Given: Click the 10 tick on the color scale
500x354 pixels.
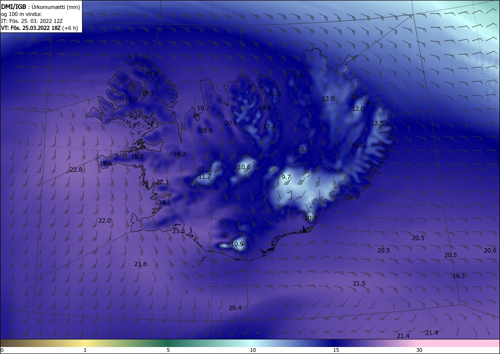Looking at the screenshot, I should (253, 350).
